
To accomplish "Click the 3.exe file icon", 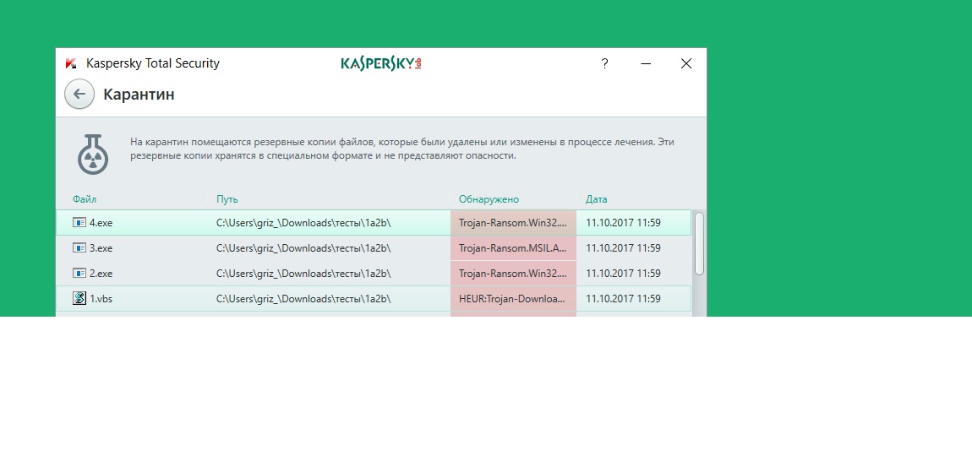I will pyautogui.click(x=79, y=247).
